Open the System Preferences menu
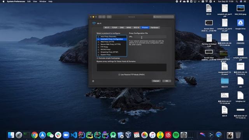Image resolution: width=249 pixels, height=140 pixels. 16,2
